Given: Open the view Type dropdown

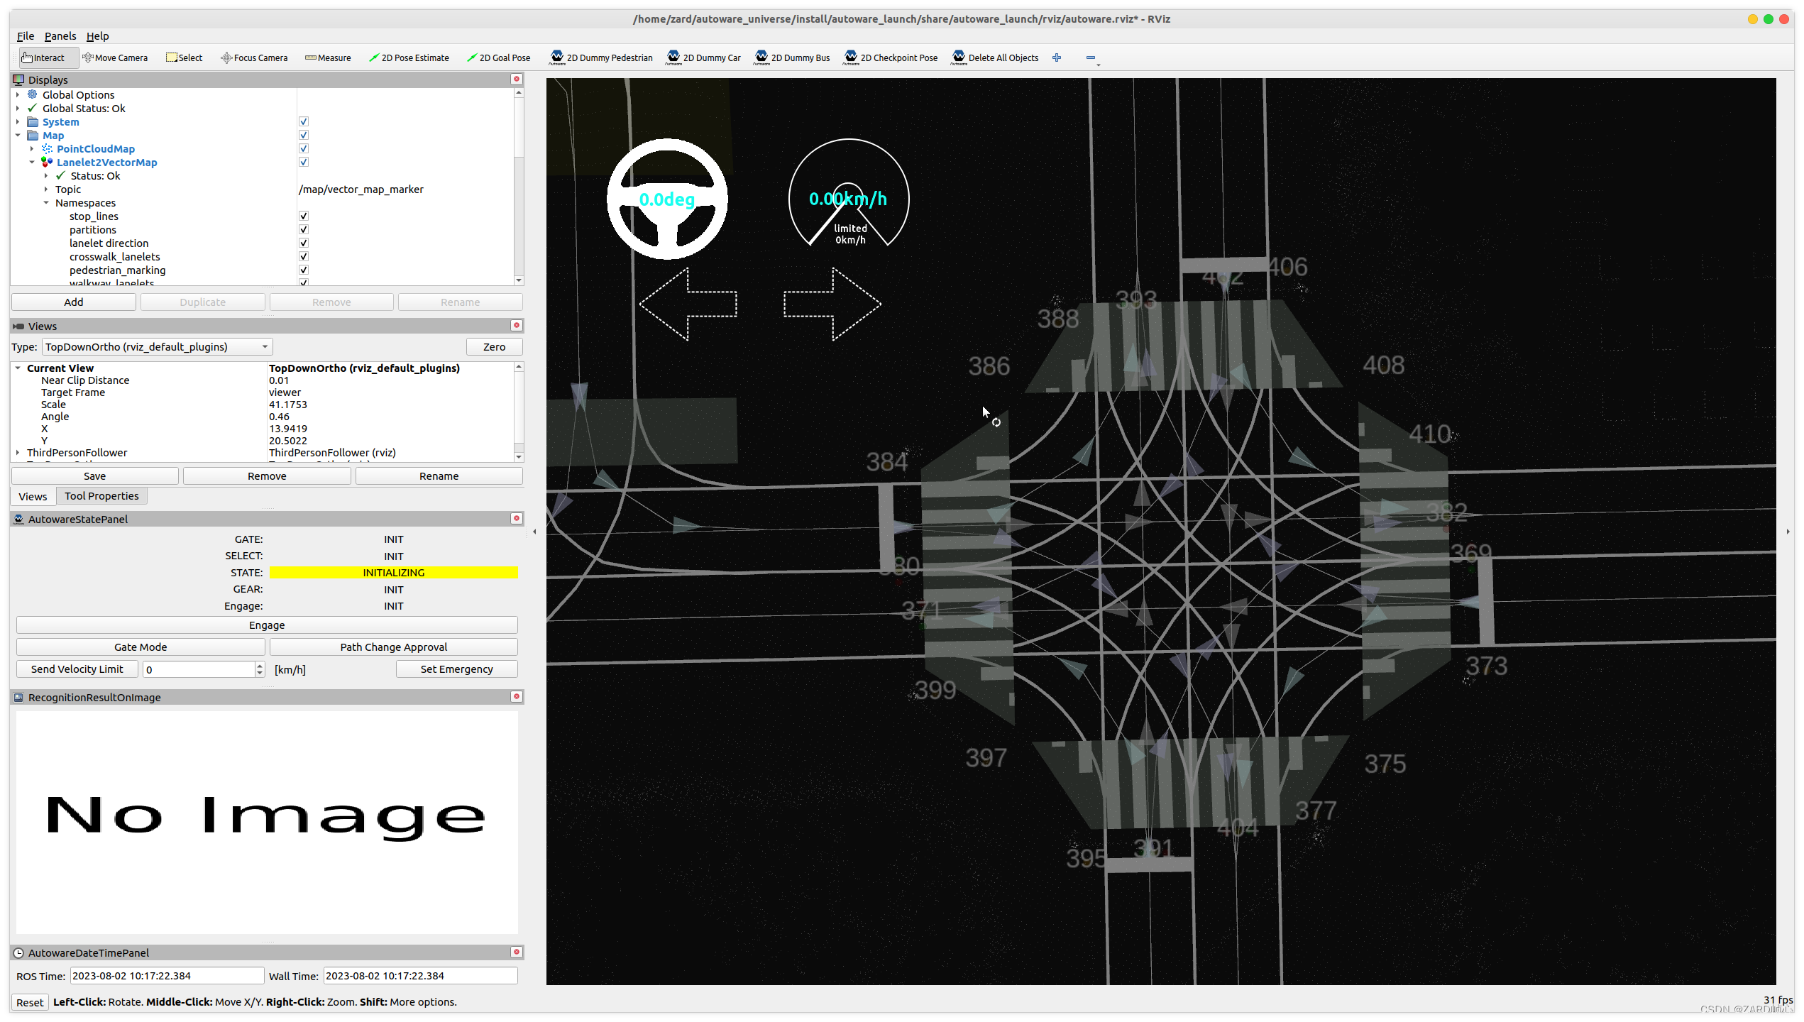Looking at the screenshot, I should tap(157, 346).
